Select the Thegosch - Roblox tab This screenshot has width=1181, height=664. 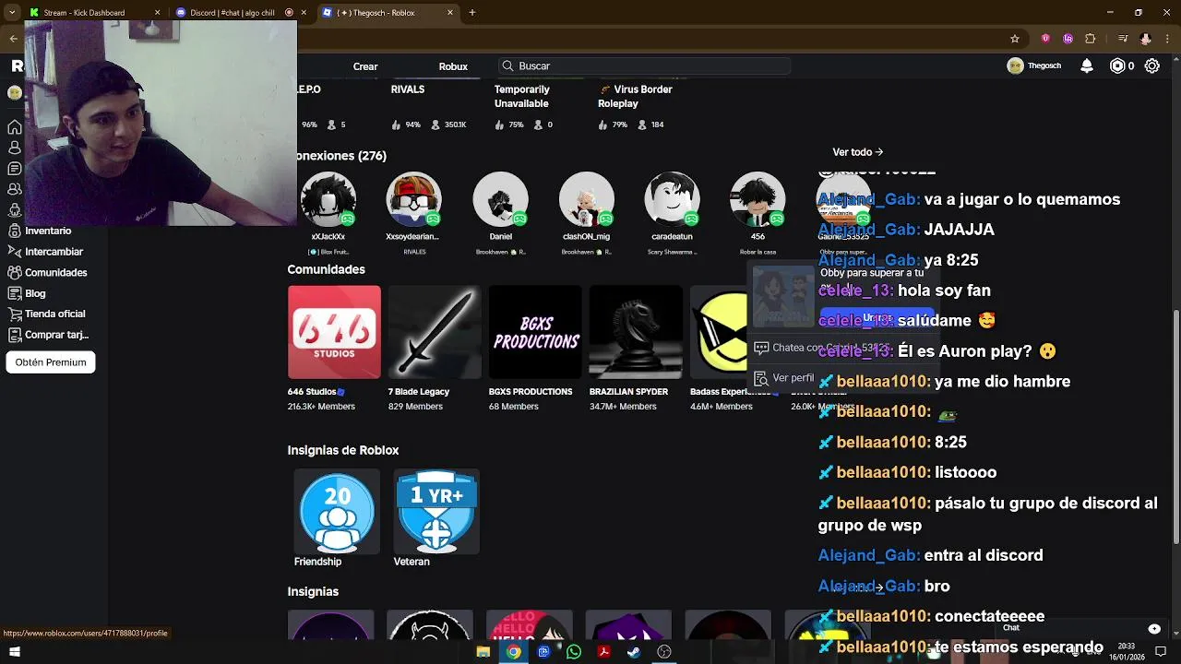[x=388, y=13]
